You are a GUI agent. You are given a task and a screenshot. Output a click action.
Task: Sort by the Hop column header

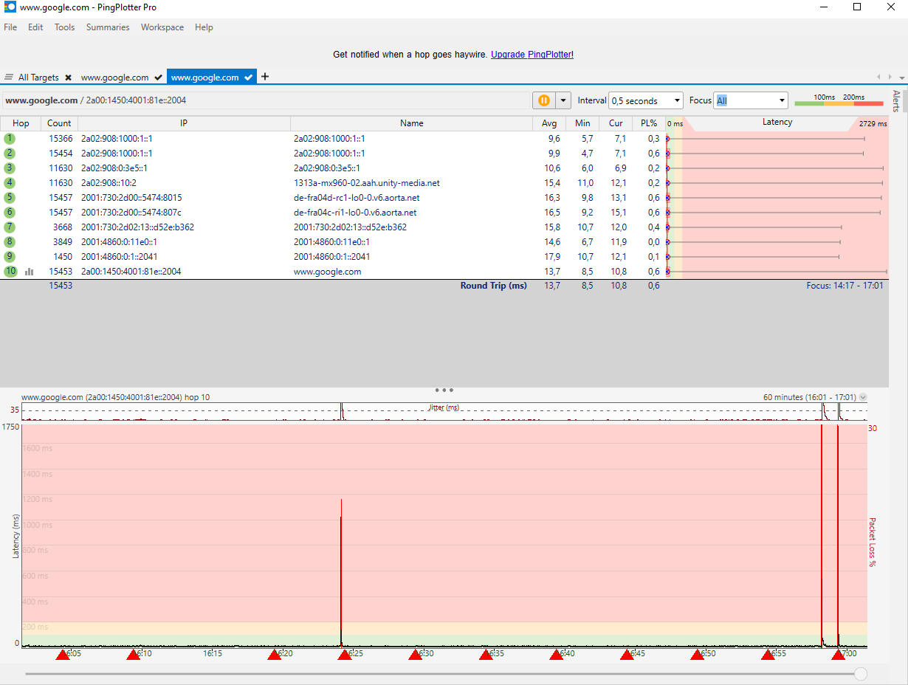point(21,123)
